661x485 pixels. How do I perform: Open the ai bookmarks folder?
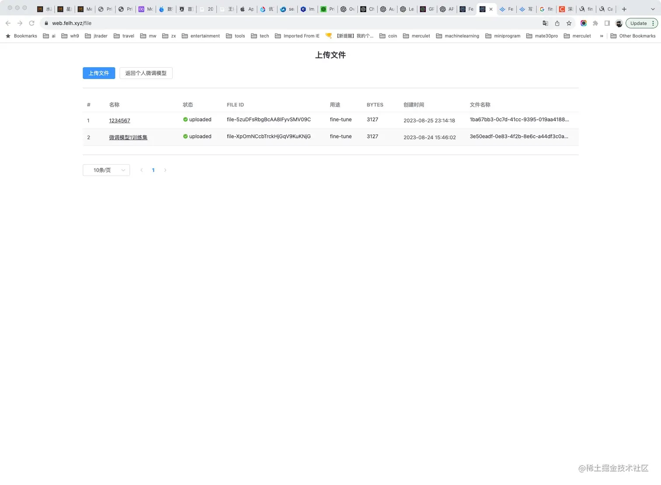[x=49, y=36]
